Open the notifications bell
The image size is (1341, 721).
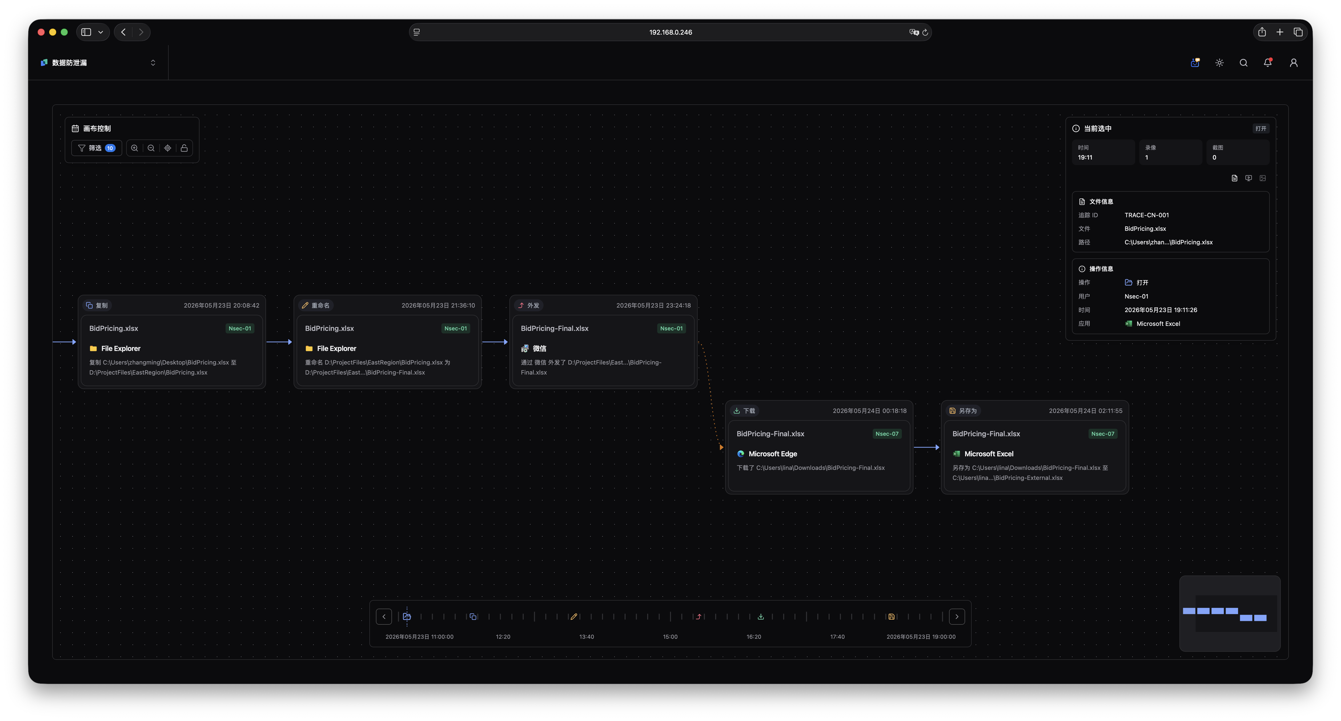click(1267, 62)
